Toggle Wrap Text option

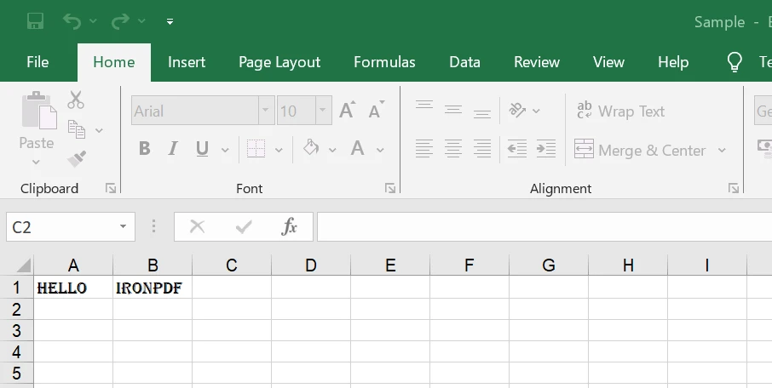(621, 111)
